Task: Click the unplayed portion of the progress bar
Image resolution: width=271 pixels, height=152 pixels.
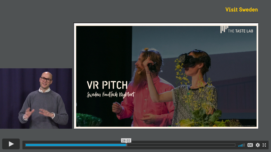Action: coord(181,145)
